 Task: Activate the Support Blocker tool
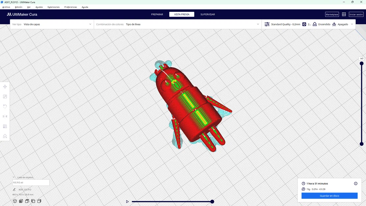coord(5,136)
